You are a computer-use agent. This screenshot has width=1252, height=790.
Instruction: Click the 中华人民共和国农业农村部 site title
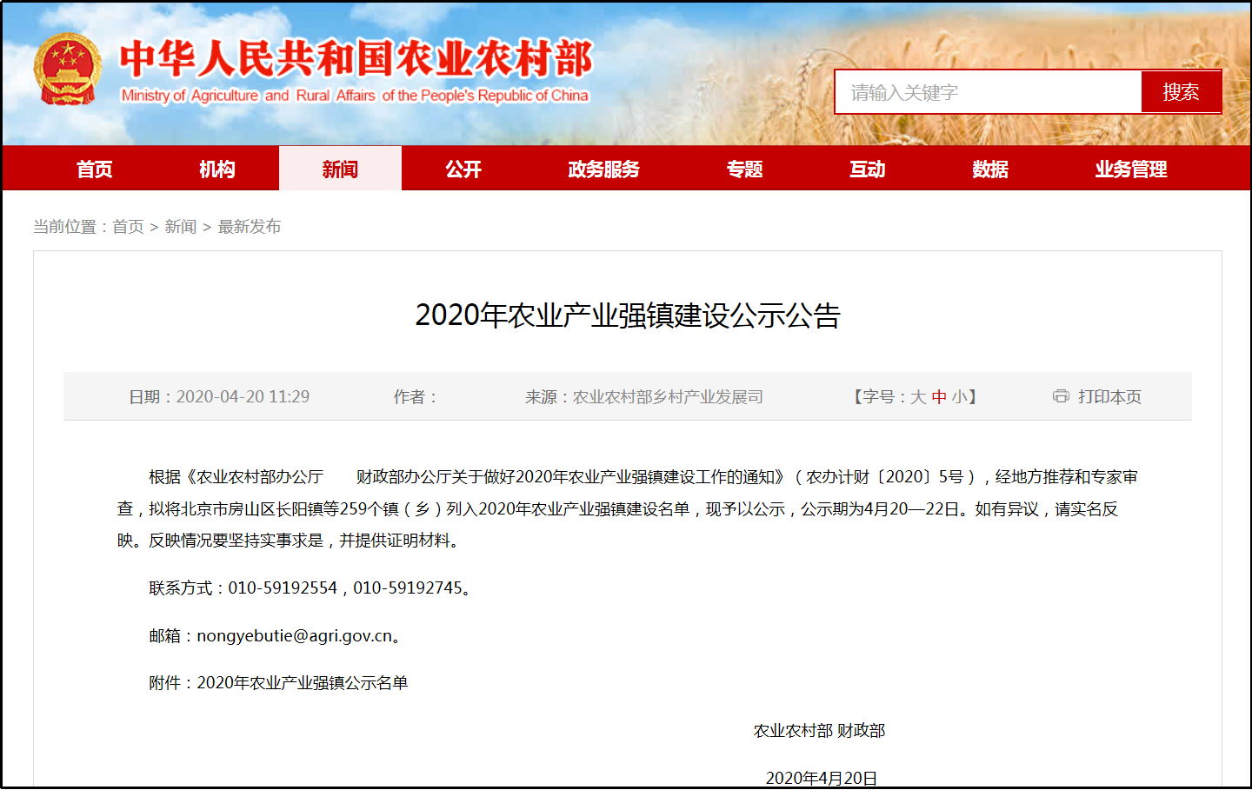click(x=356, y=59)
